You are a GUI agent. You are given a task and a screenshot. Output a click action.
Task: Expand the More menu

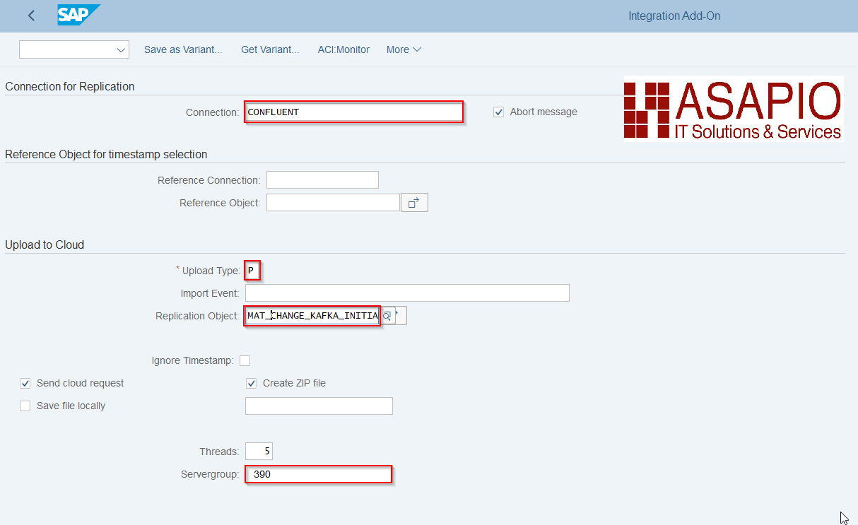[404, 49]
